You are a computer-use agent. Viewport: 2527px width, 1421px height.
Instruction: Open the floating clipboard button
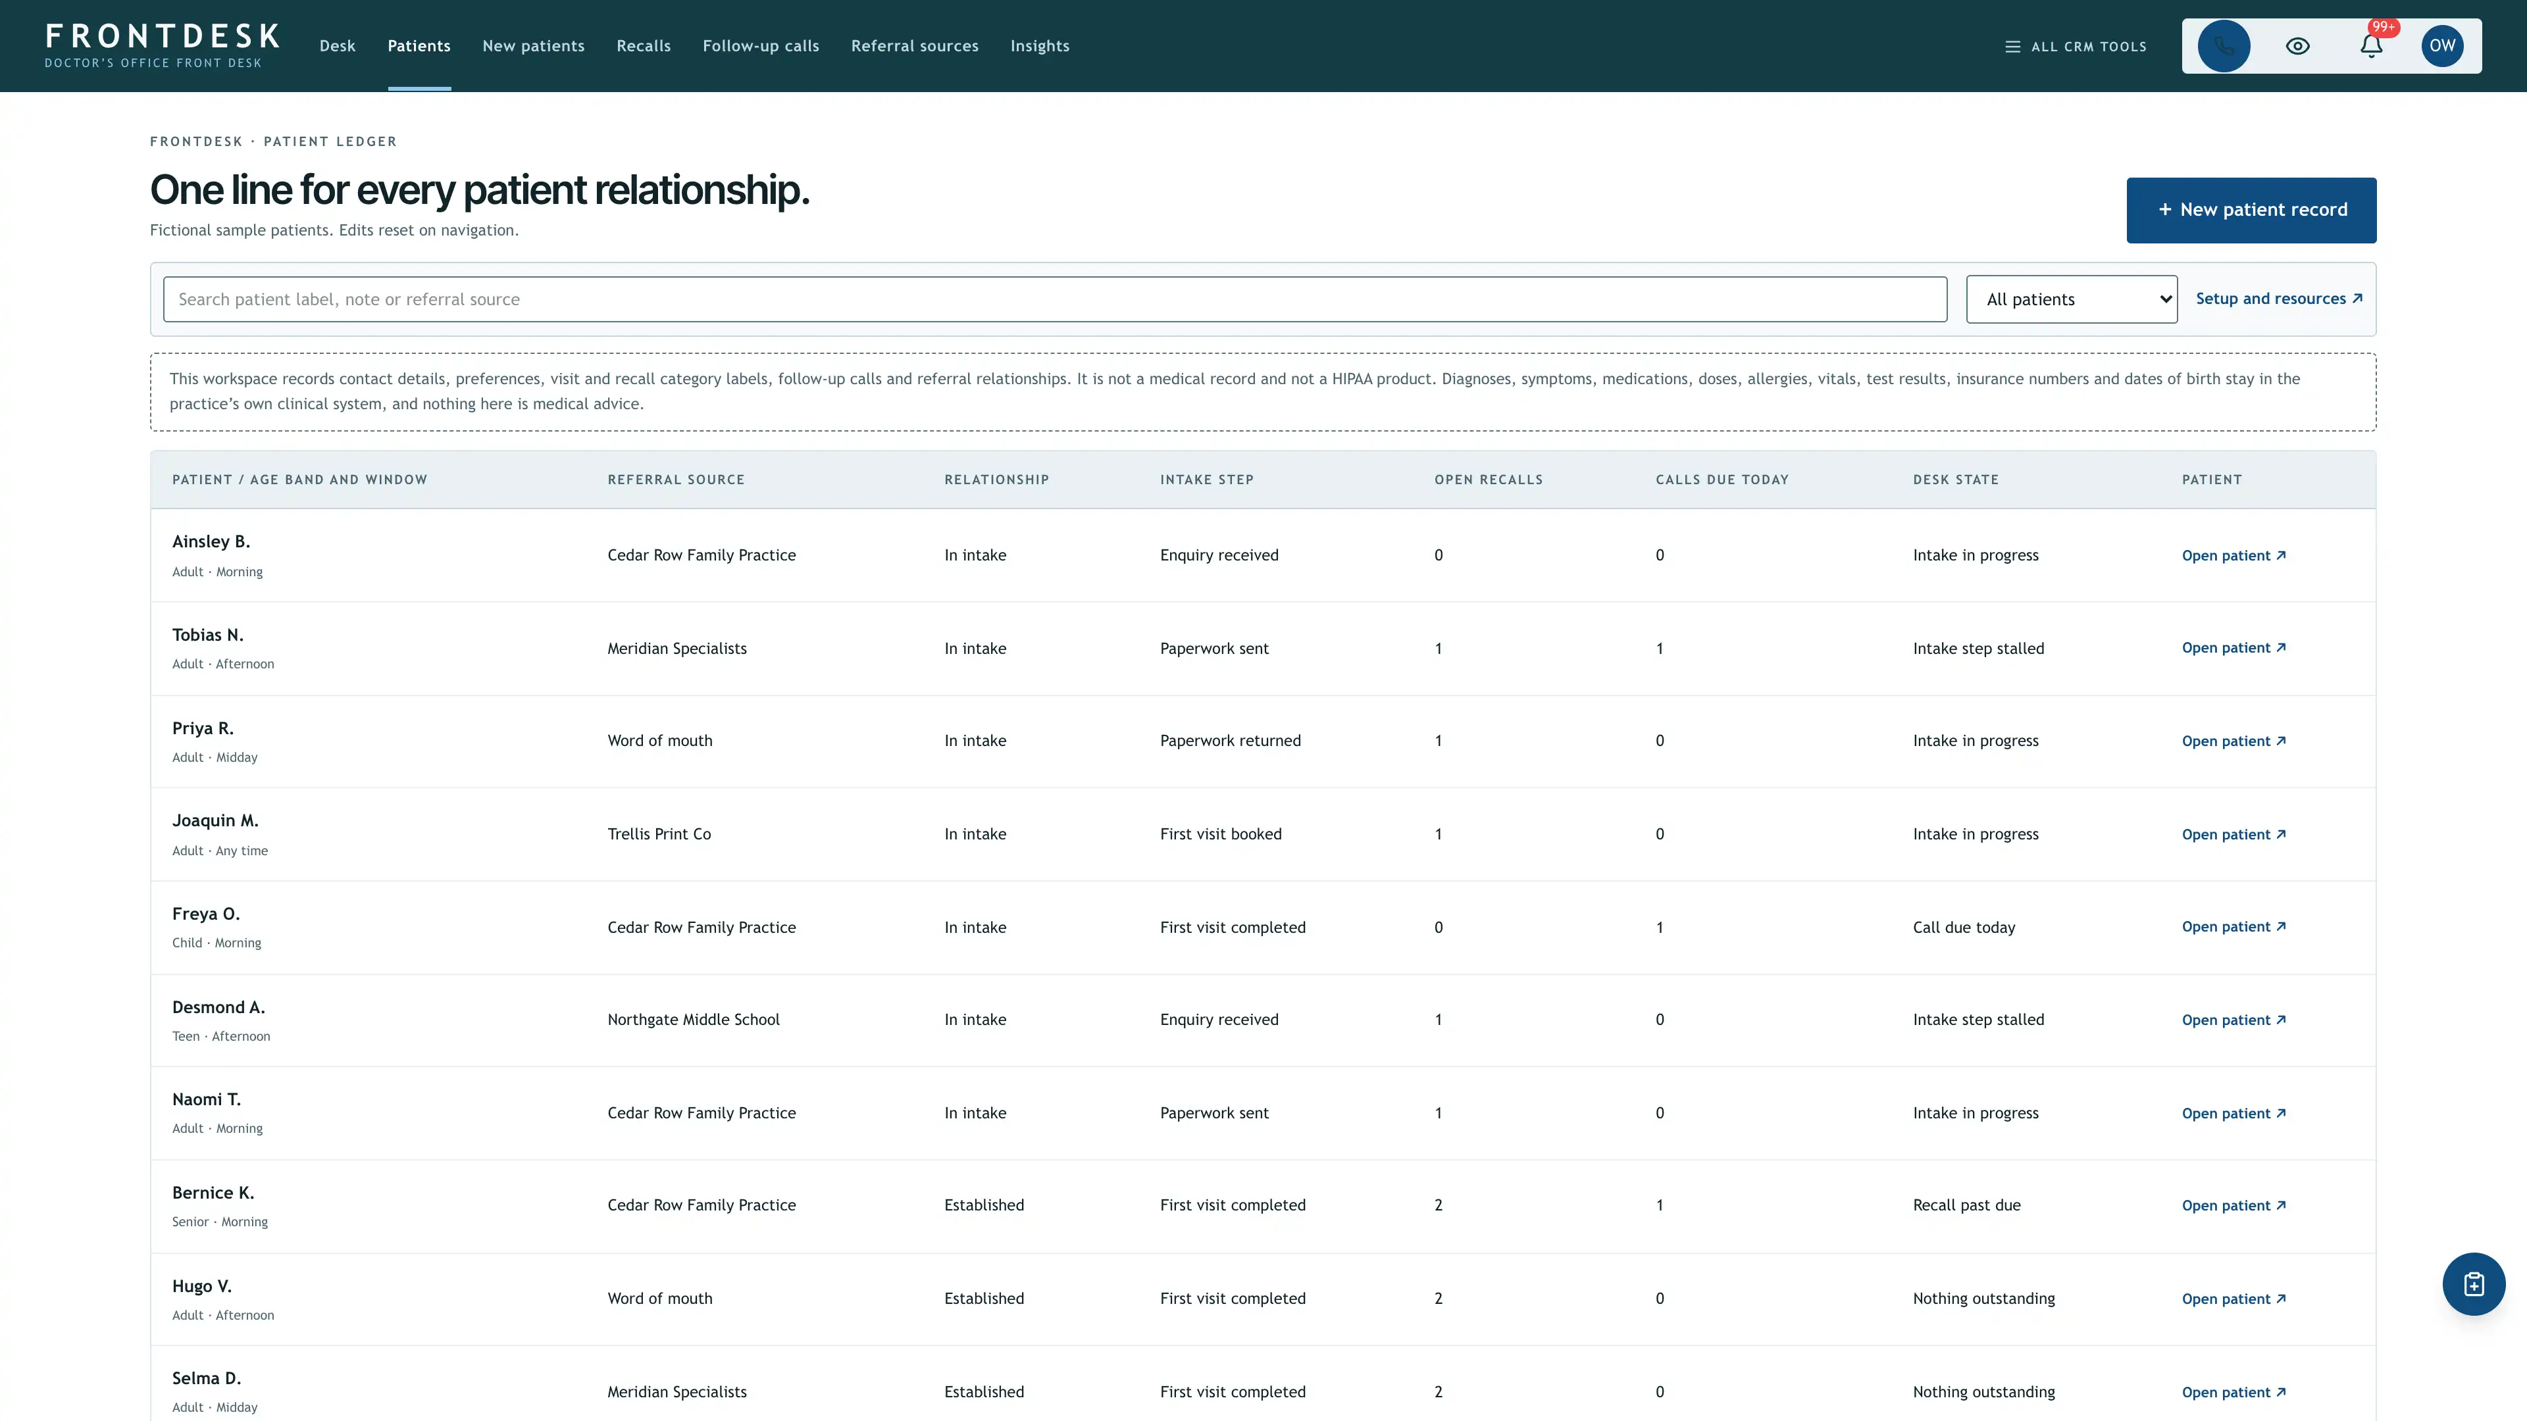(x=2473, y=1284)
